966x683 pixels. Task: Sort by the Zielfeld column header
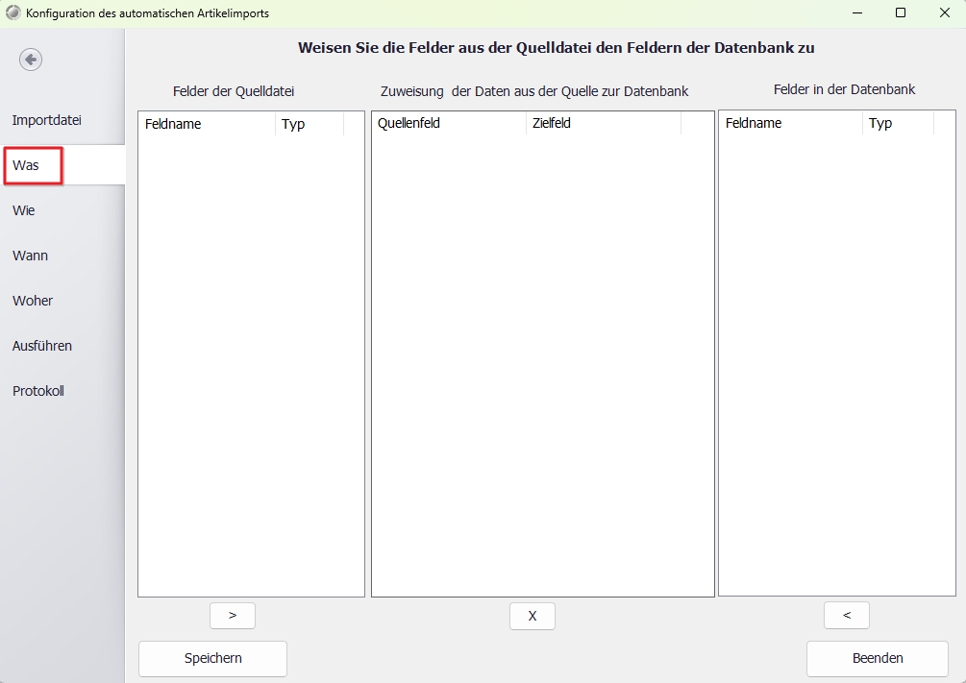pos(604,123)
